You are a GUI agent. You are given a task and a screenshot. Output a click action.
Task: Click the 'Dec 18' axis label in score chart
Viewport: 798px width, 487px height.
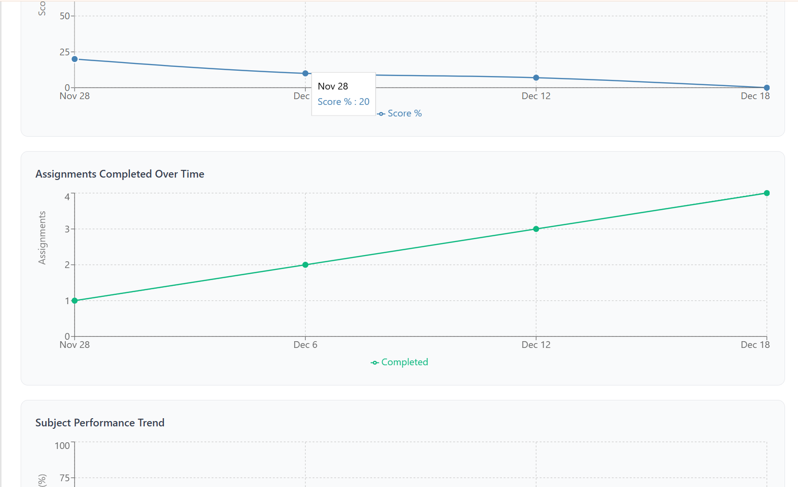click(755, 96)
